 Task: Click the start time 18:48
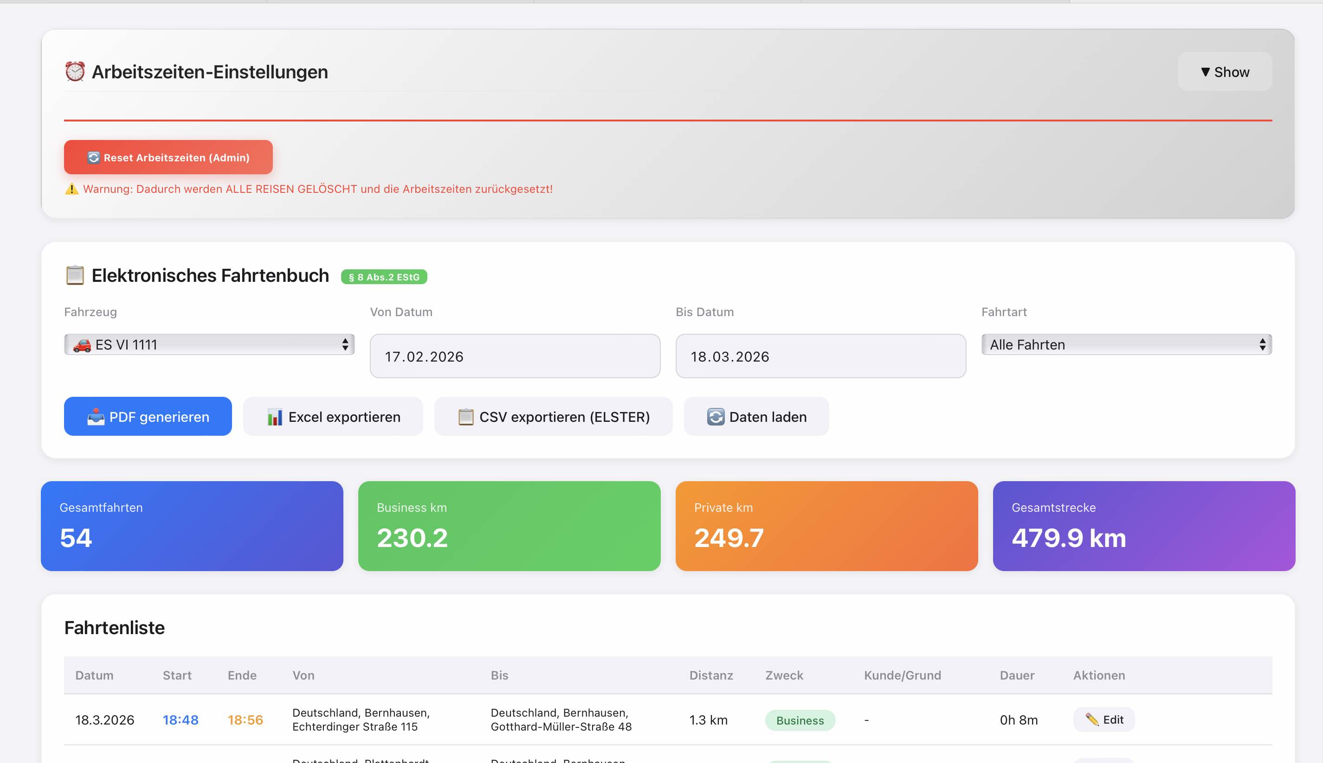[x=181, y=720]
